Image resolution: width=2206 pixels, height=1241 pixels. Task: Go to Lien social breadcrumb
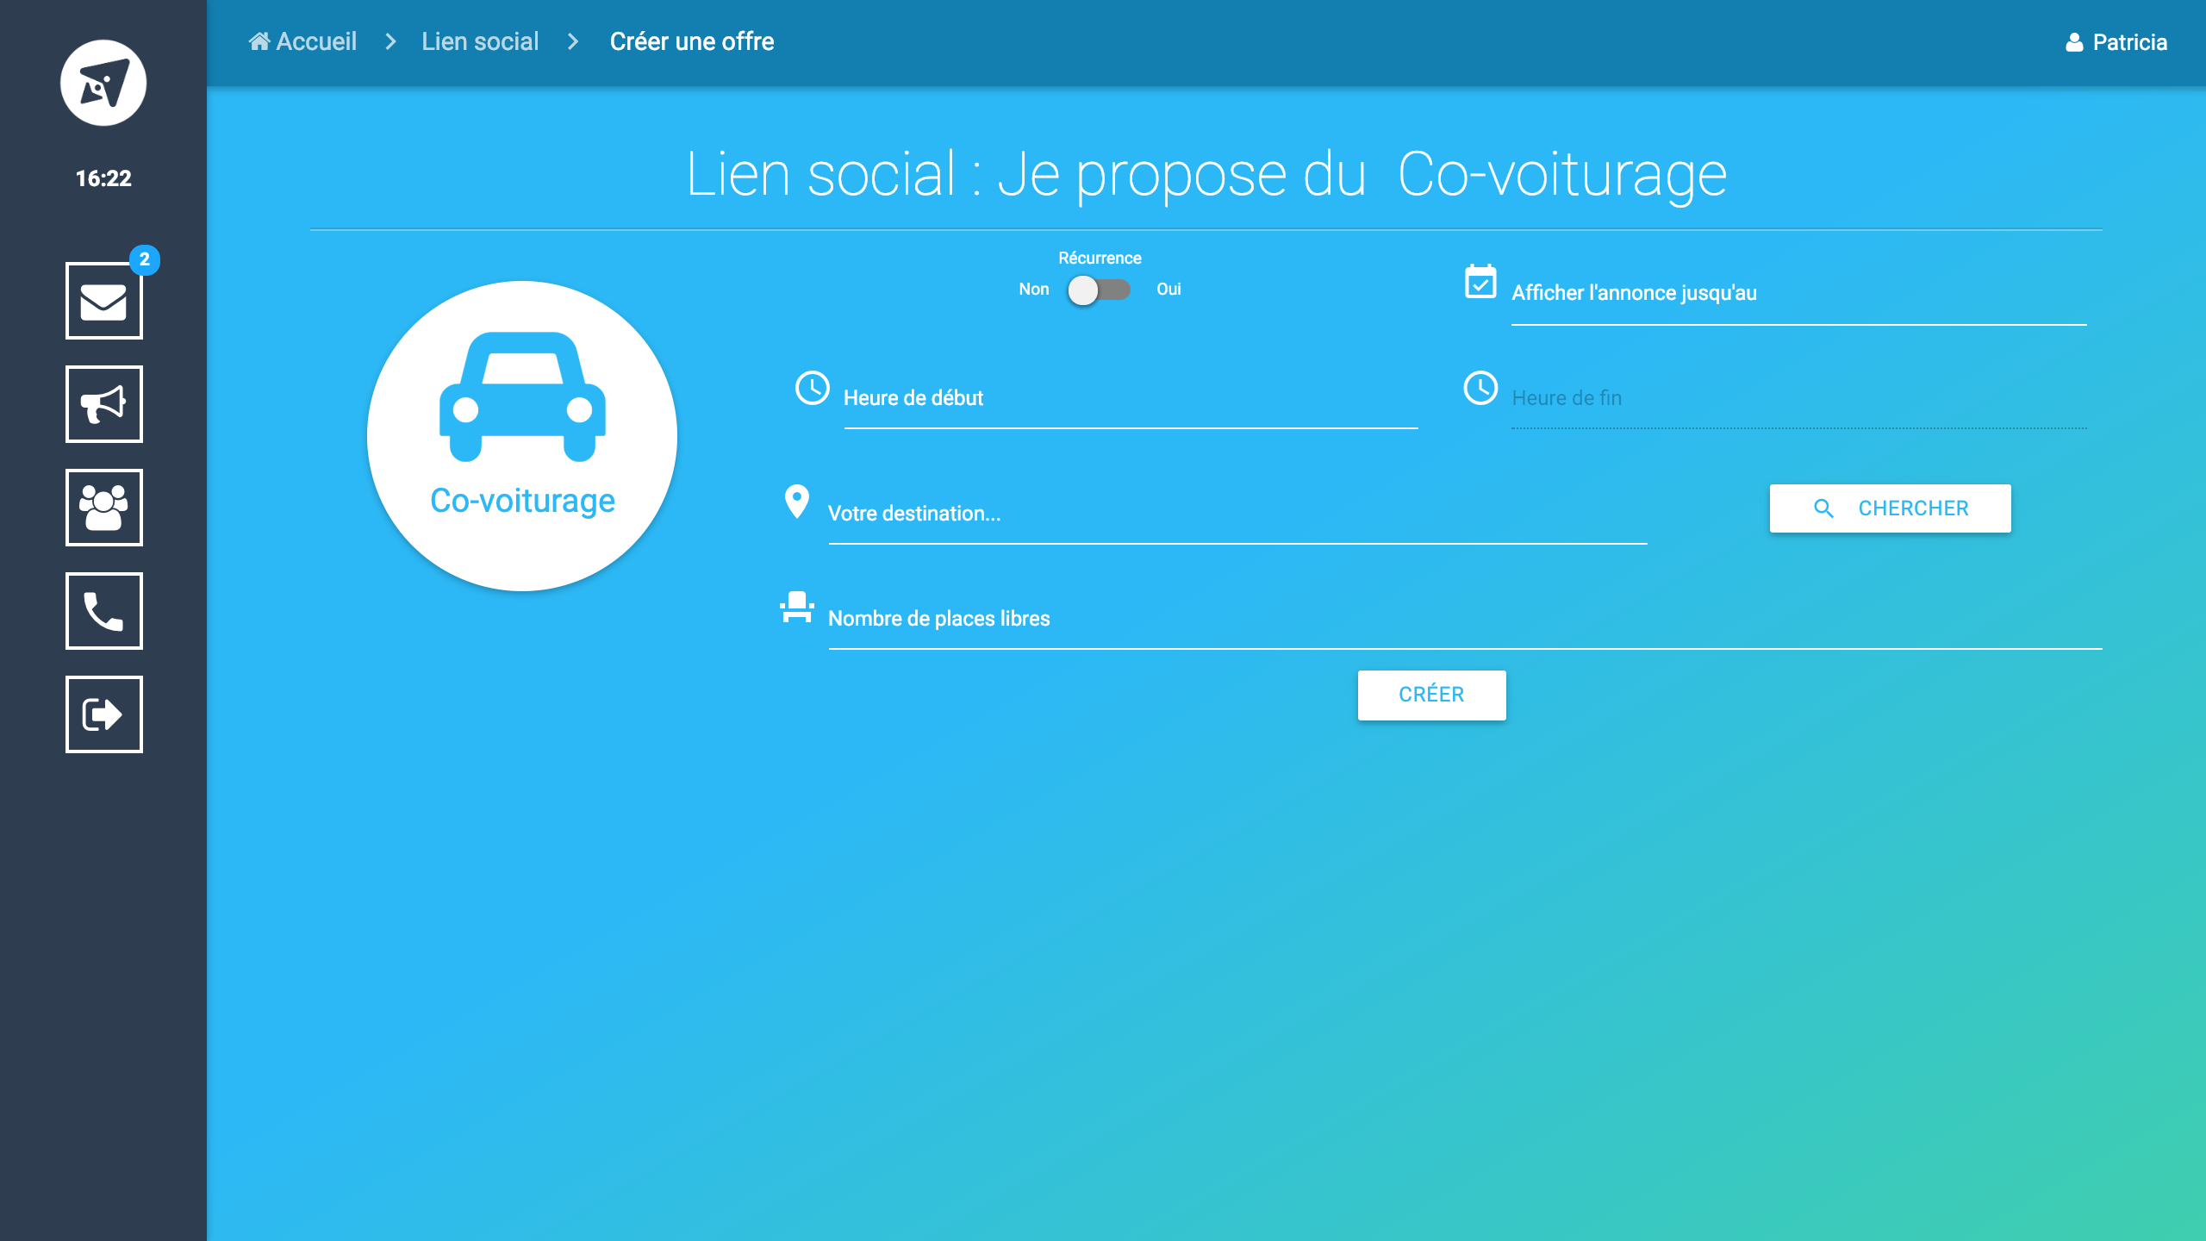(x=480, y=41)
